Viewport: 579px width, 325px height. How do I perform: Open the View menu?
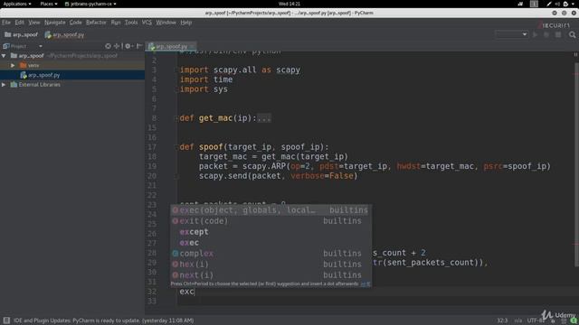34,23
